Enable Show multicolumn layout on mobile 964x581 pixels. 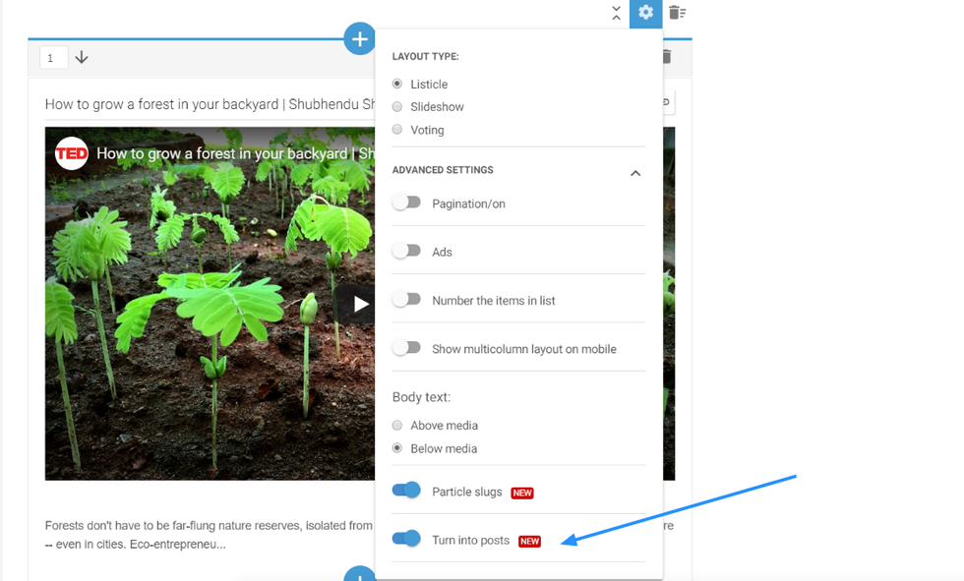point(406,348)
